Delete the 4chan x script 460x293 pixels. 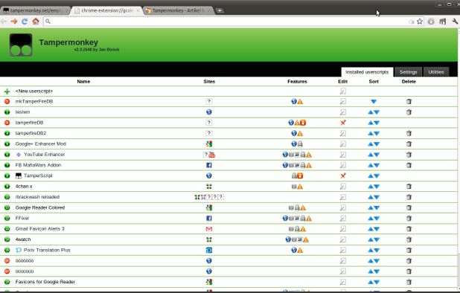(x=409, y=187)
